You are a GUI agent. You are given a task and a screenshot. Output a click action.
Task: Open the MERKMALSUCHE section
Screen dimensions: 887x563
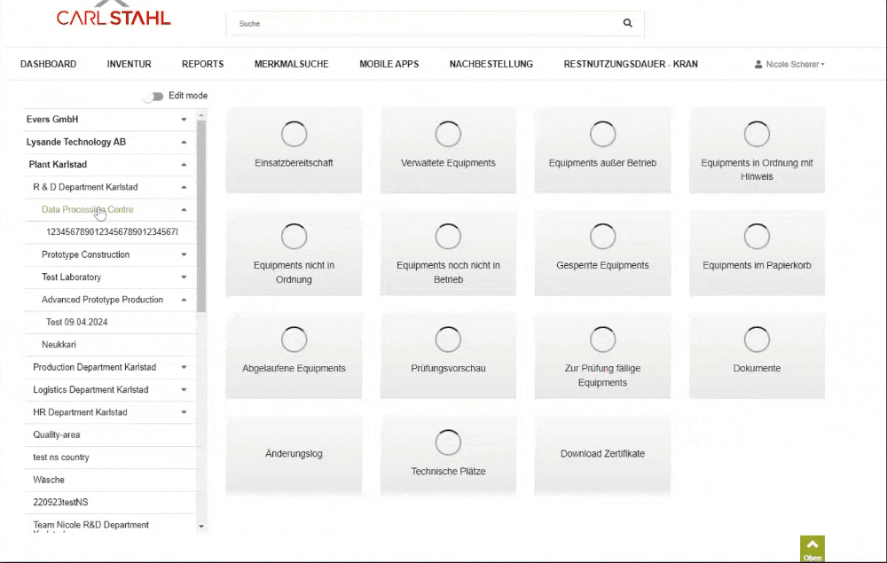point(291,64)
